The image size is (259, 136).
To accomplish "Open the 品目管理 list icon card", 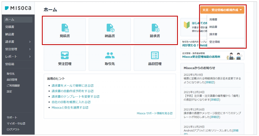I will click(155, 56).
